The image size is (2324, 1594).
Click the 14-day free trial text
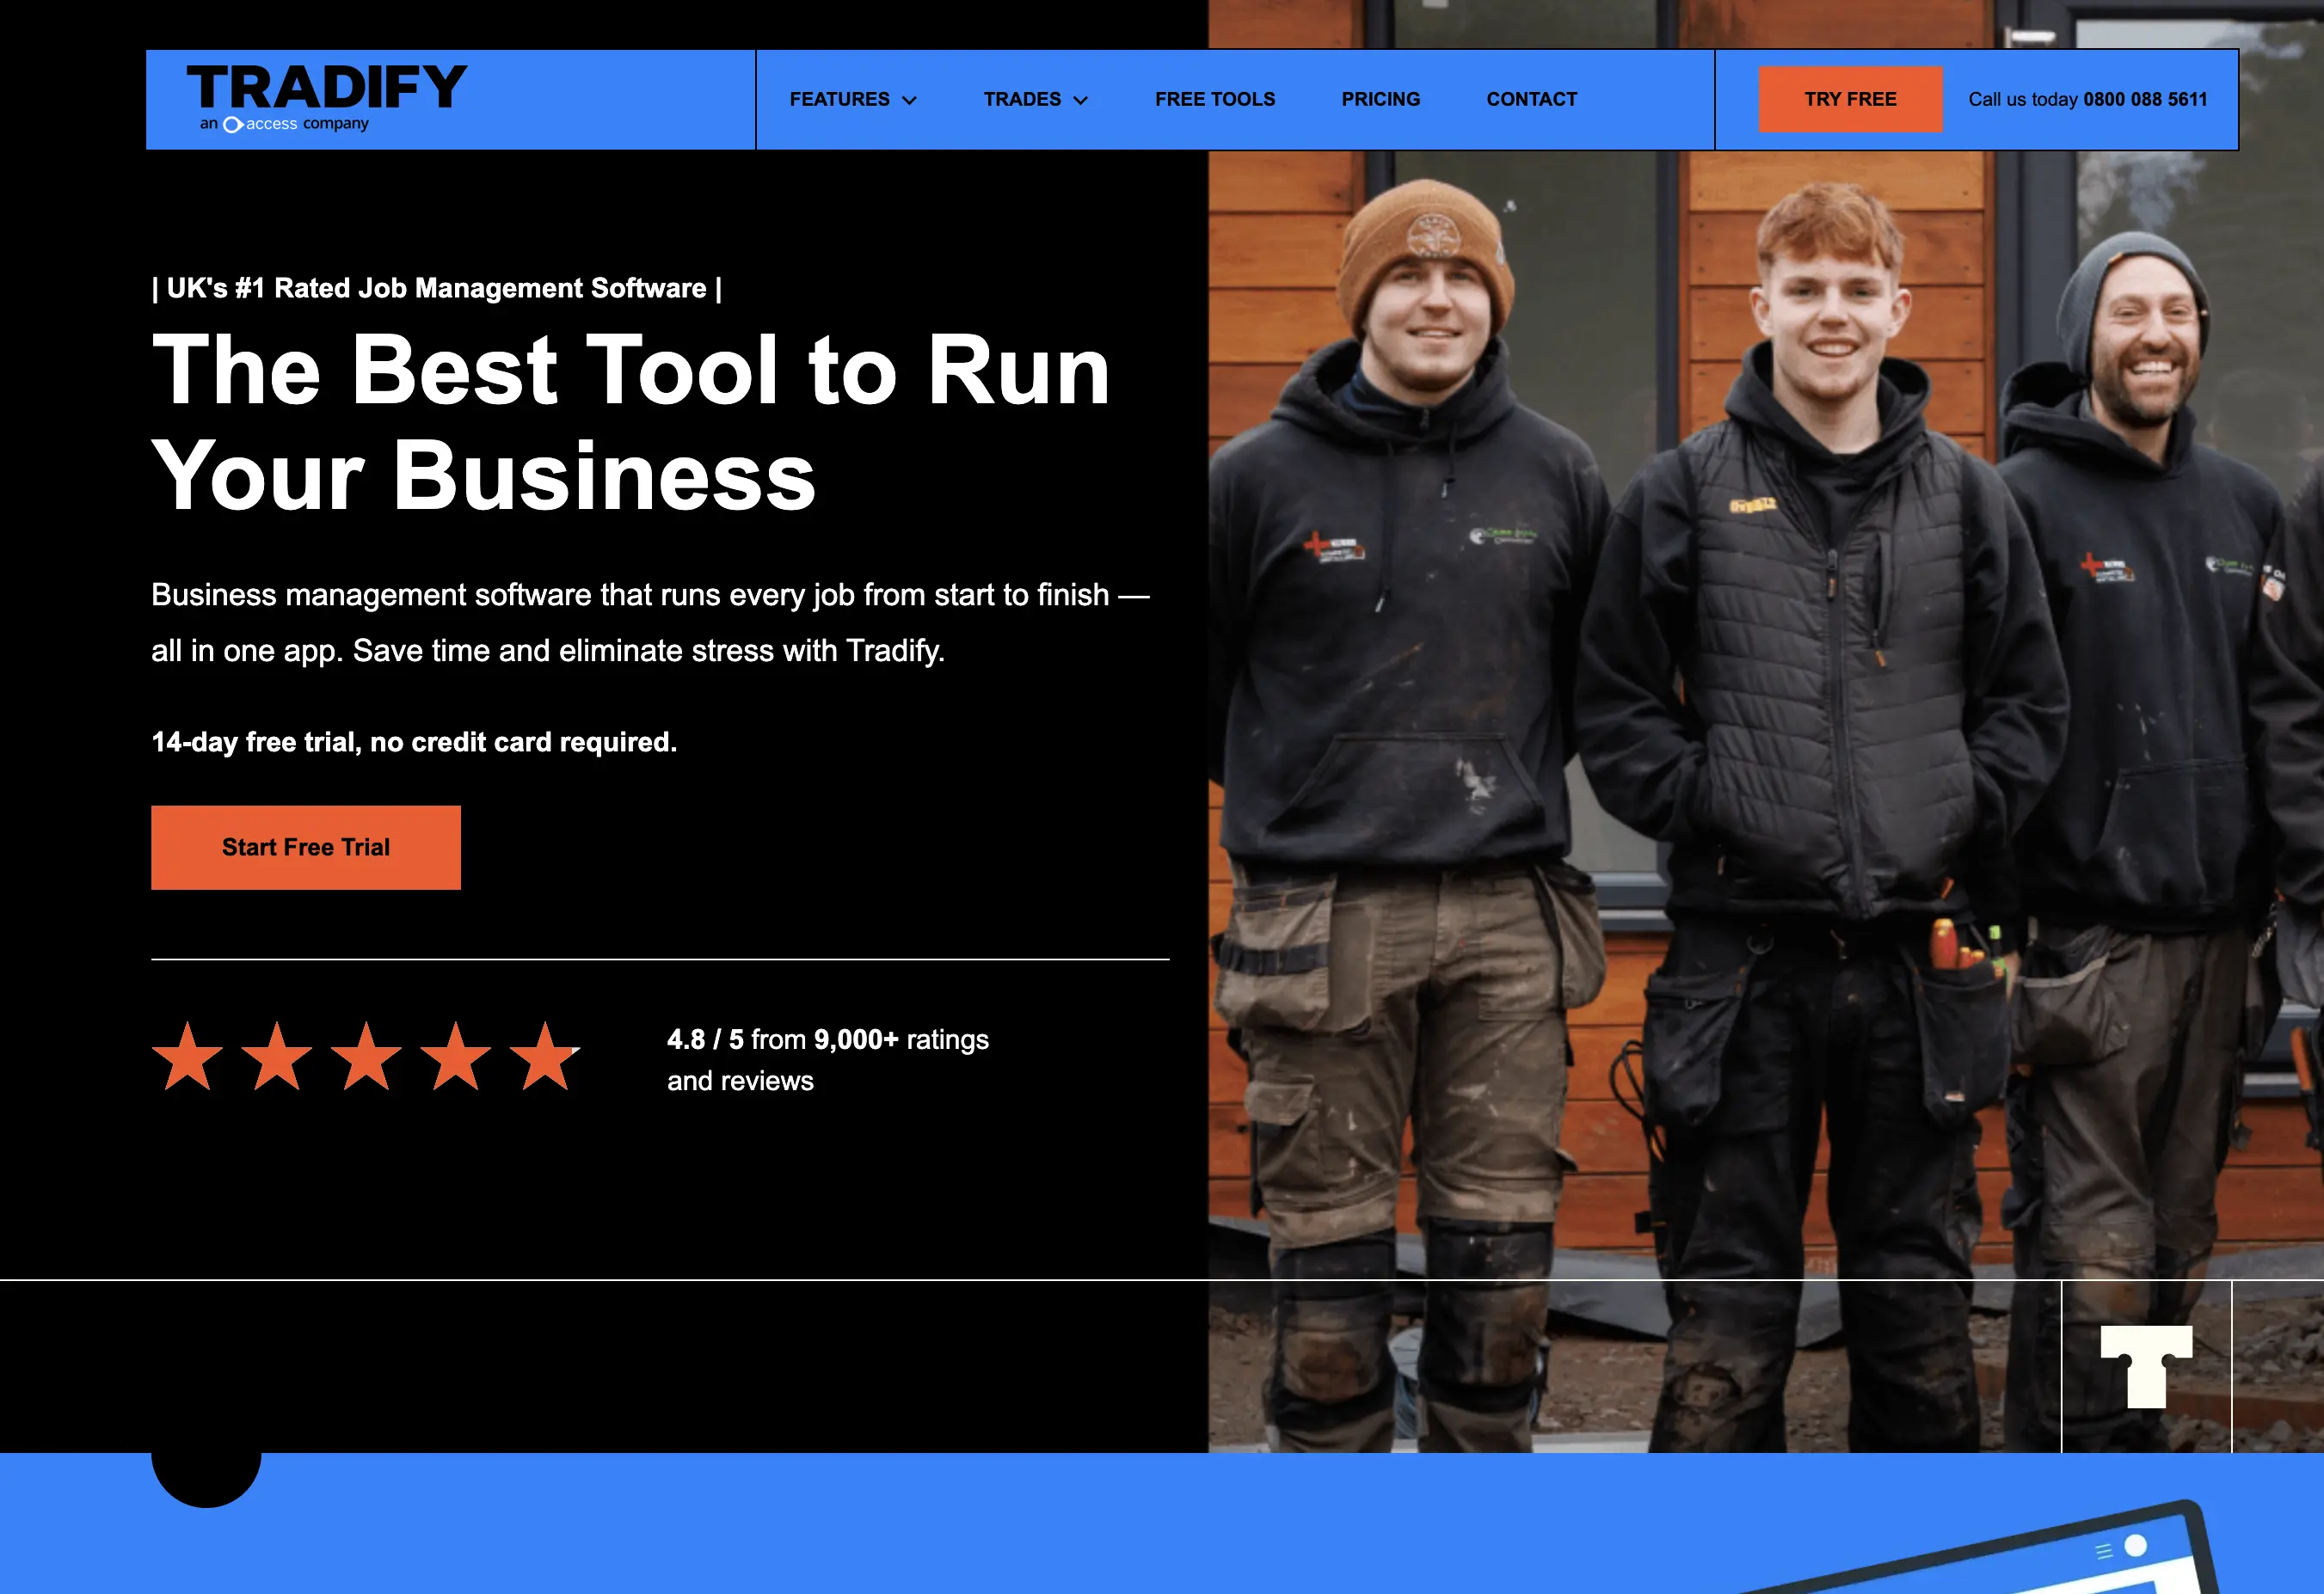pyautogui.click(x=414, y=741)
